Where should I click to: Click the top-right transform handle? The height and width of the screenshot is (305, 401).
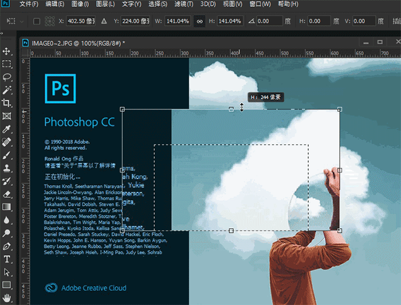(x=340, y=110)
